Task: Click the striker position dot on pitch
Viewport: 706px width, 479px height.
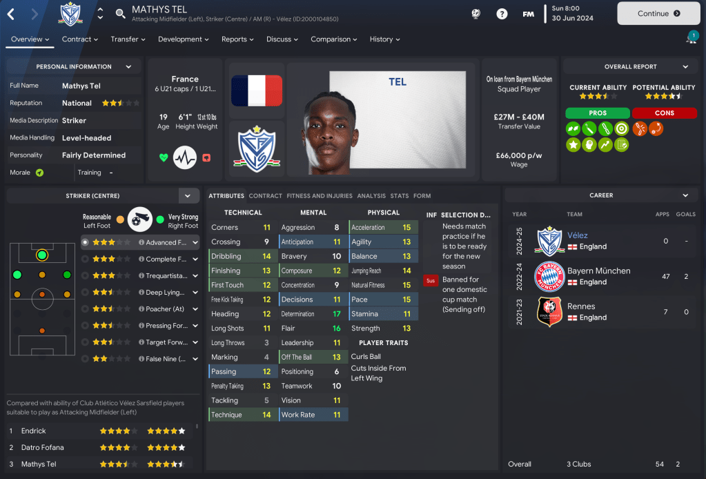Action: (42, 255)
